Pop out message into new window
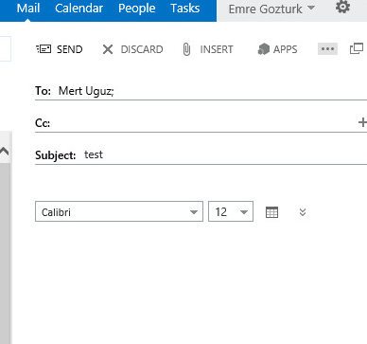This screenshot has height=344, width=367. (x=357, y=49)
